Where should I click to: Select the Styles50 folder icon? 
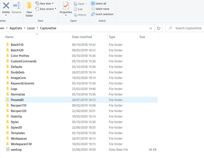(x=8, y=127)
